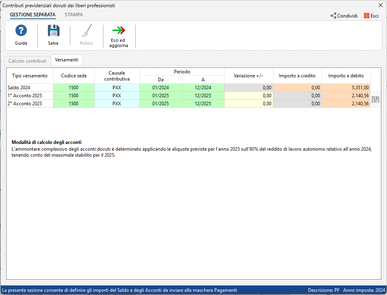
Task: Click the INPS logo icon beside table
Action: tap(375, 100)
